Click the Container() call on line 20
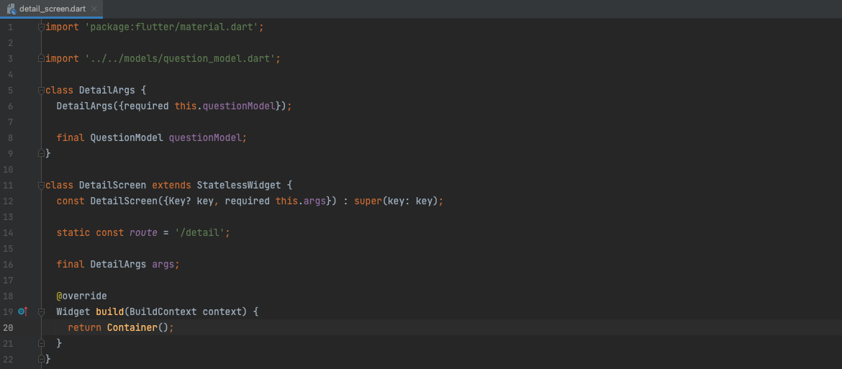Screen dimensions: 842x369 (x=138, y=327)
